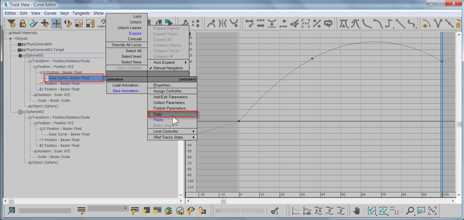Click Load Animation option

pyautogui.click(x=127, y=85)
